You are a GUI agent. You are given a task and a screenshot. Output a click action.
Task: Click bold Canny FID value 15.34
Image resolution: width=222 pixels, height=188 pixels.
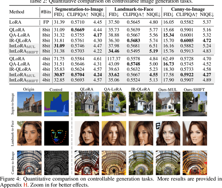(x=169, y=35)
